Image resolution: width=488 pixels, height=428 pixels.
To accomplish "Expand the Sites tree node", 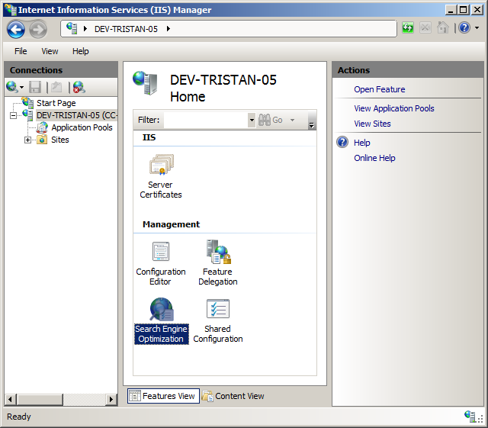I will tap(28, 140).
